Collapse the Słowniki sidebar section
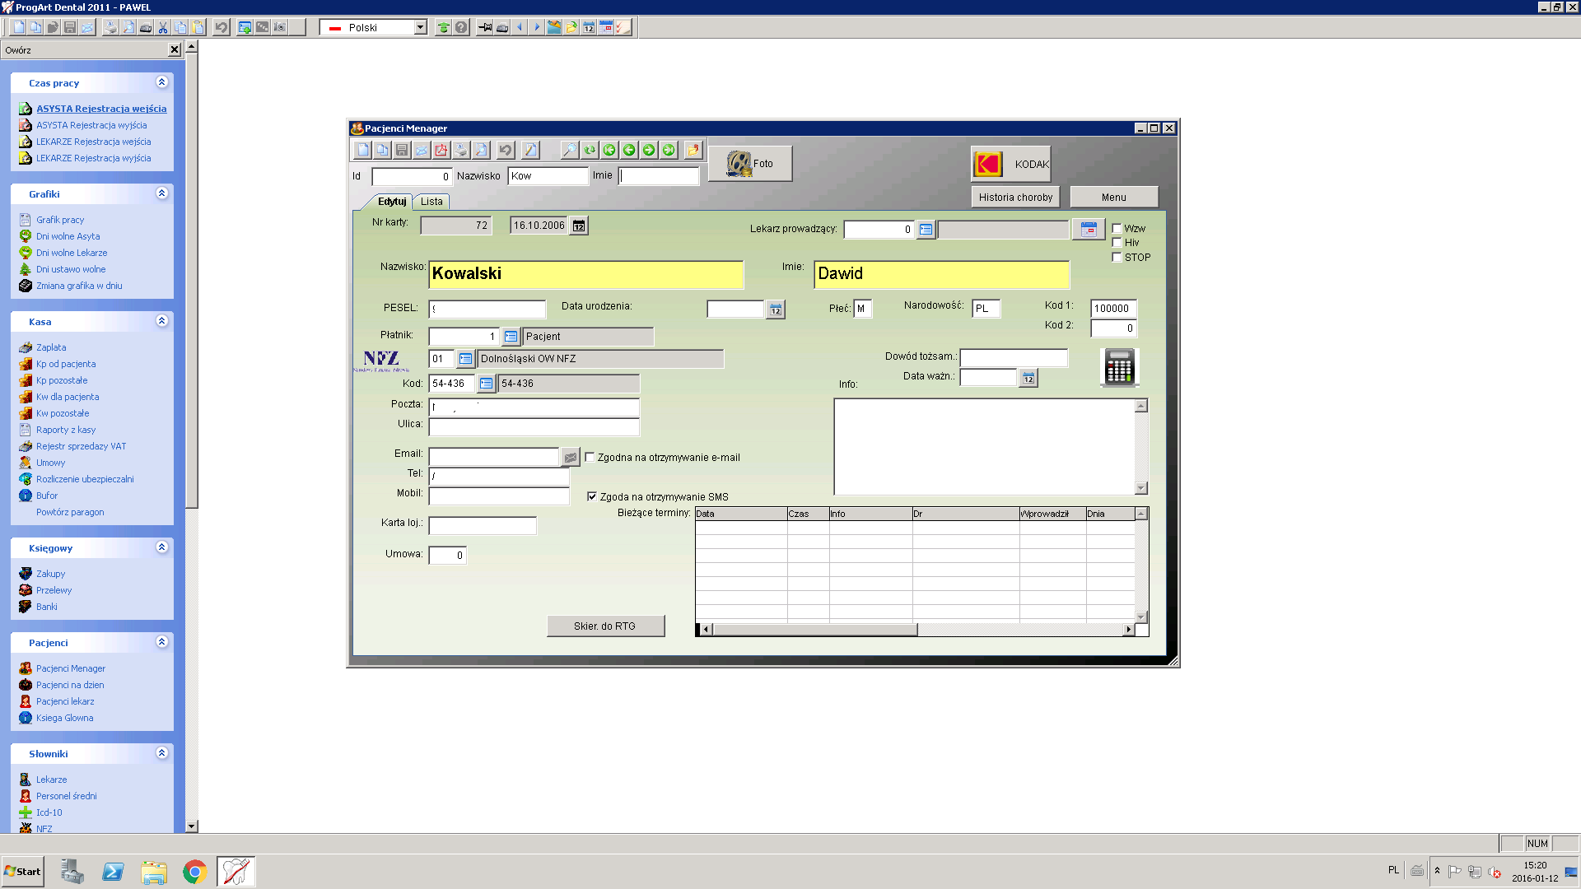 [x=161, y=753]
